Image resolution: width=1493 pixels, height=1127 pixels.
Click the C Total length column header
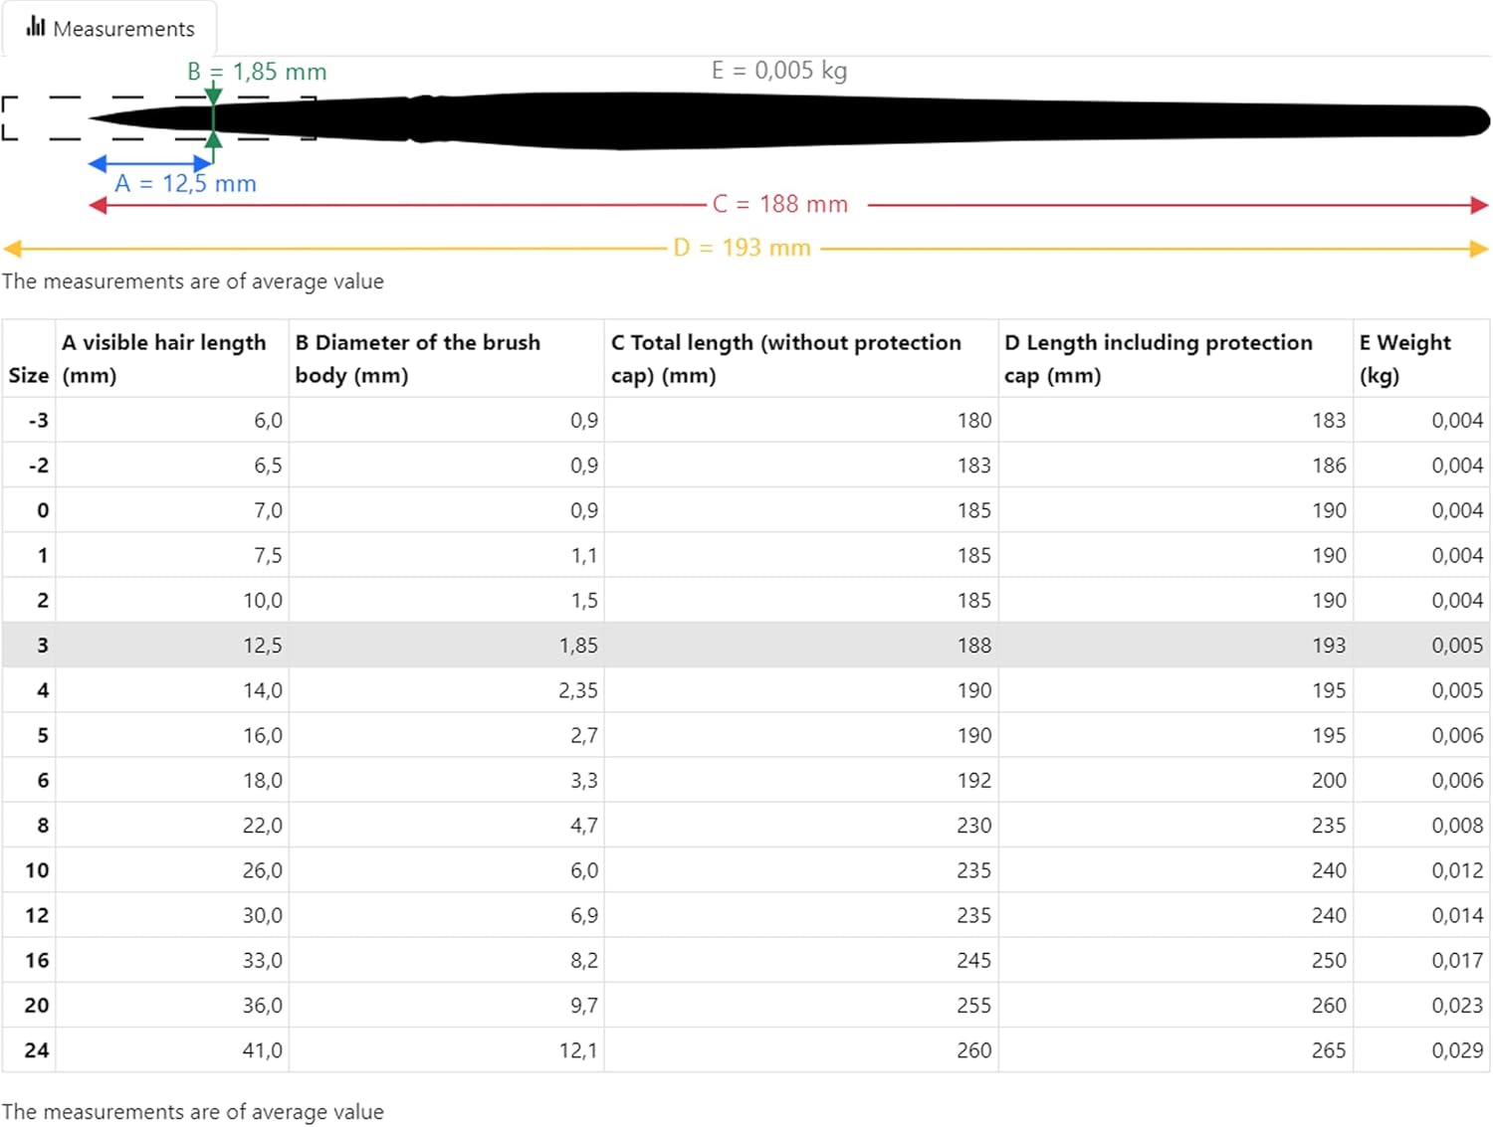786,358
